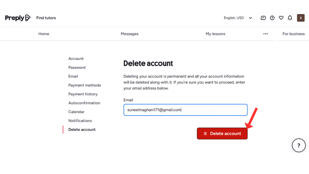The height and width of the screenshot is (174, 309).
Task: Click the help question mark icon in header
Action: coord(272,18)
